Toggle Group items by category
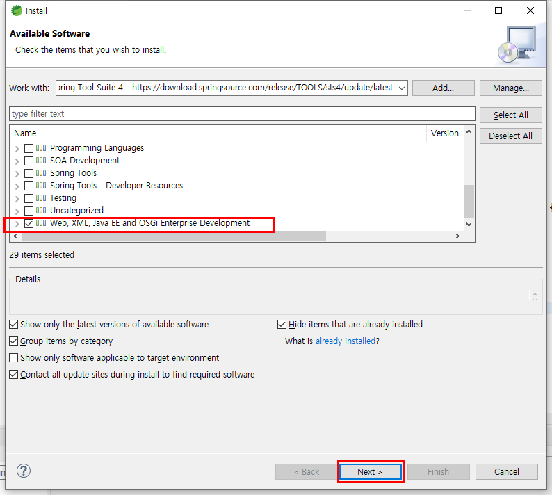 click(x=14, y=341)
